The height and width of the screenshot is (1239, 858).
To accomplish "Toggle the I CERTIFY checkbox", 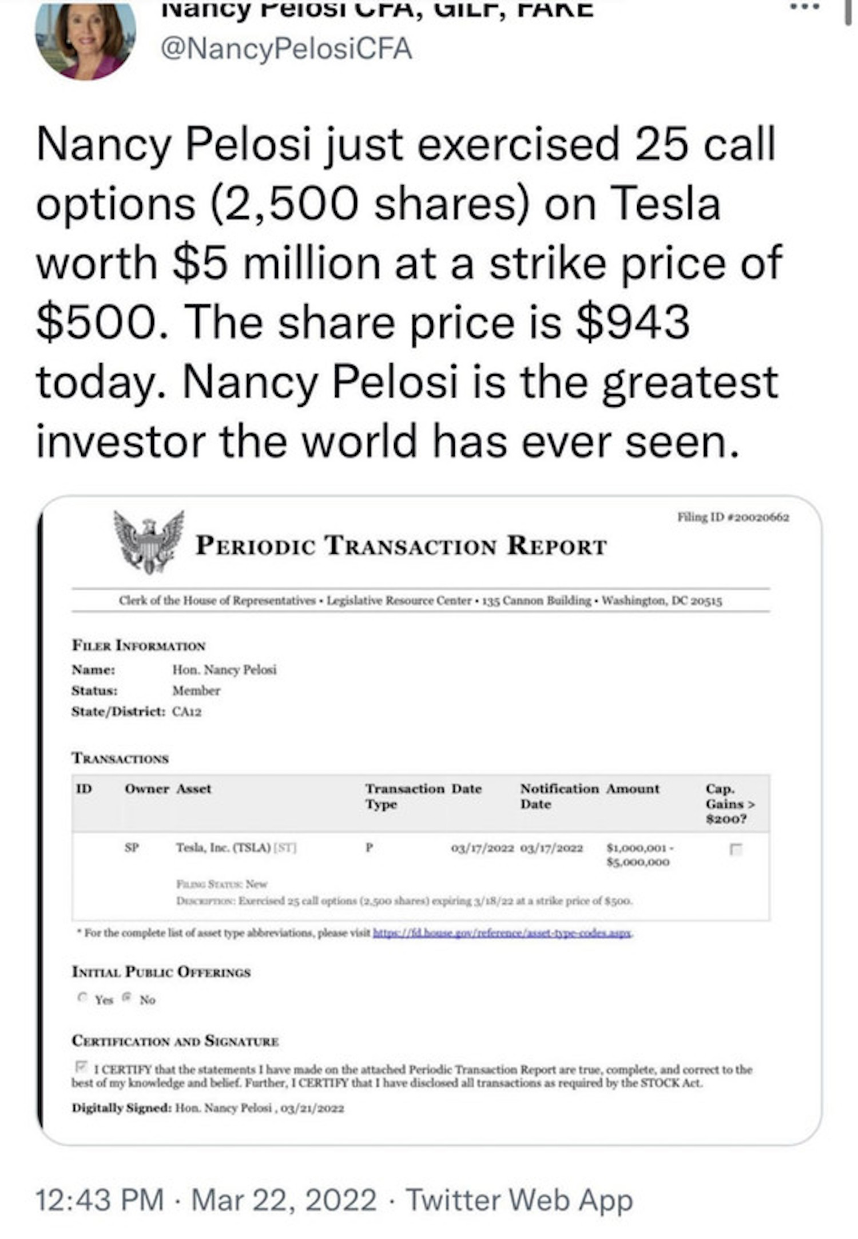I will [81, 1067].
